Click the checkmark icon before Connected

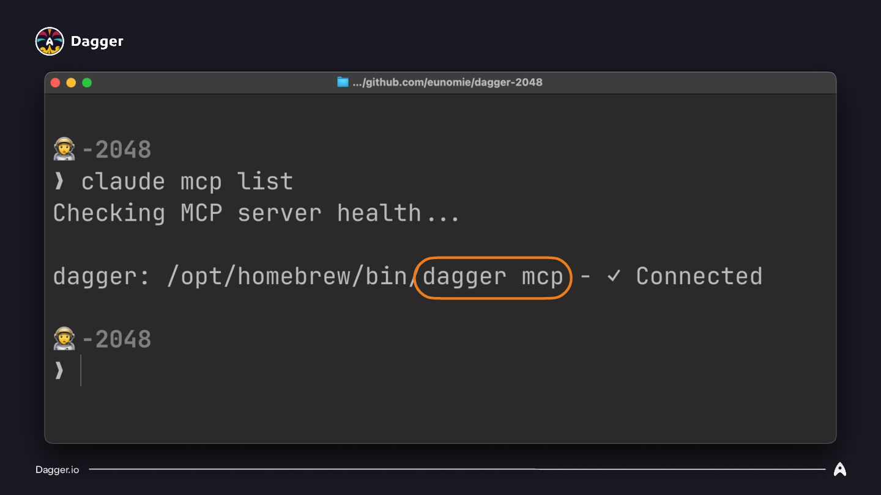click(x=613, y=276)
